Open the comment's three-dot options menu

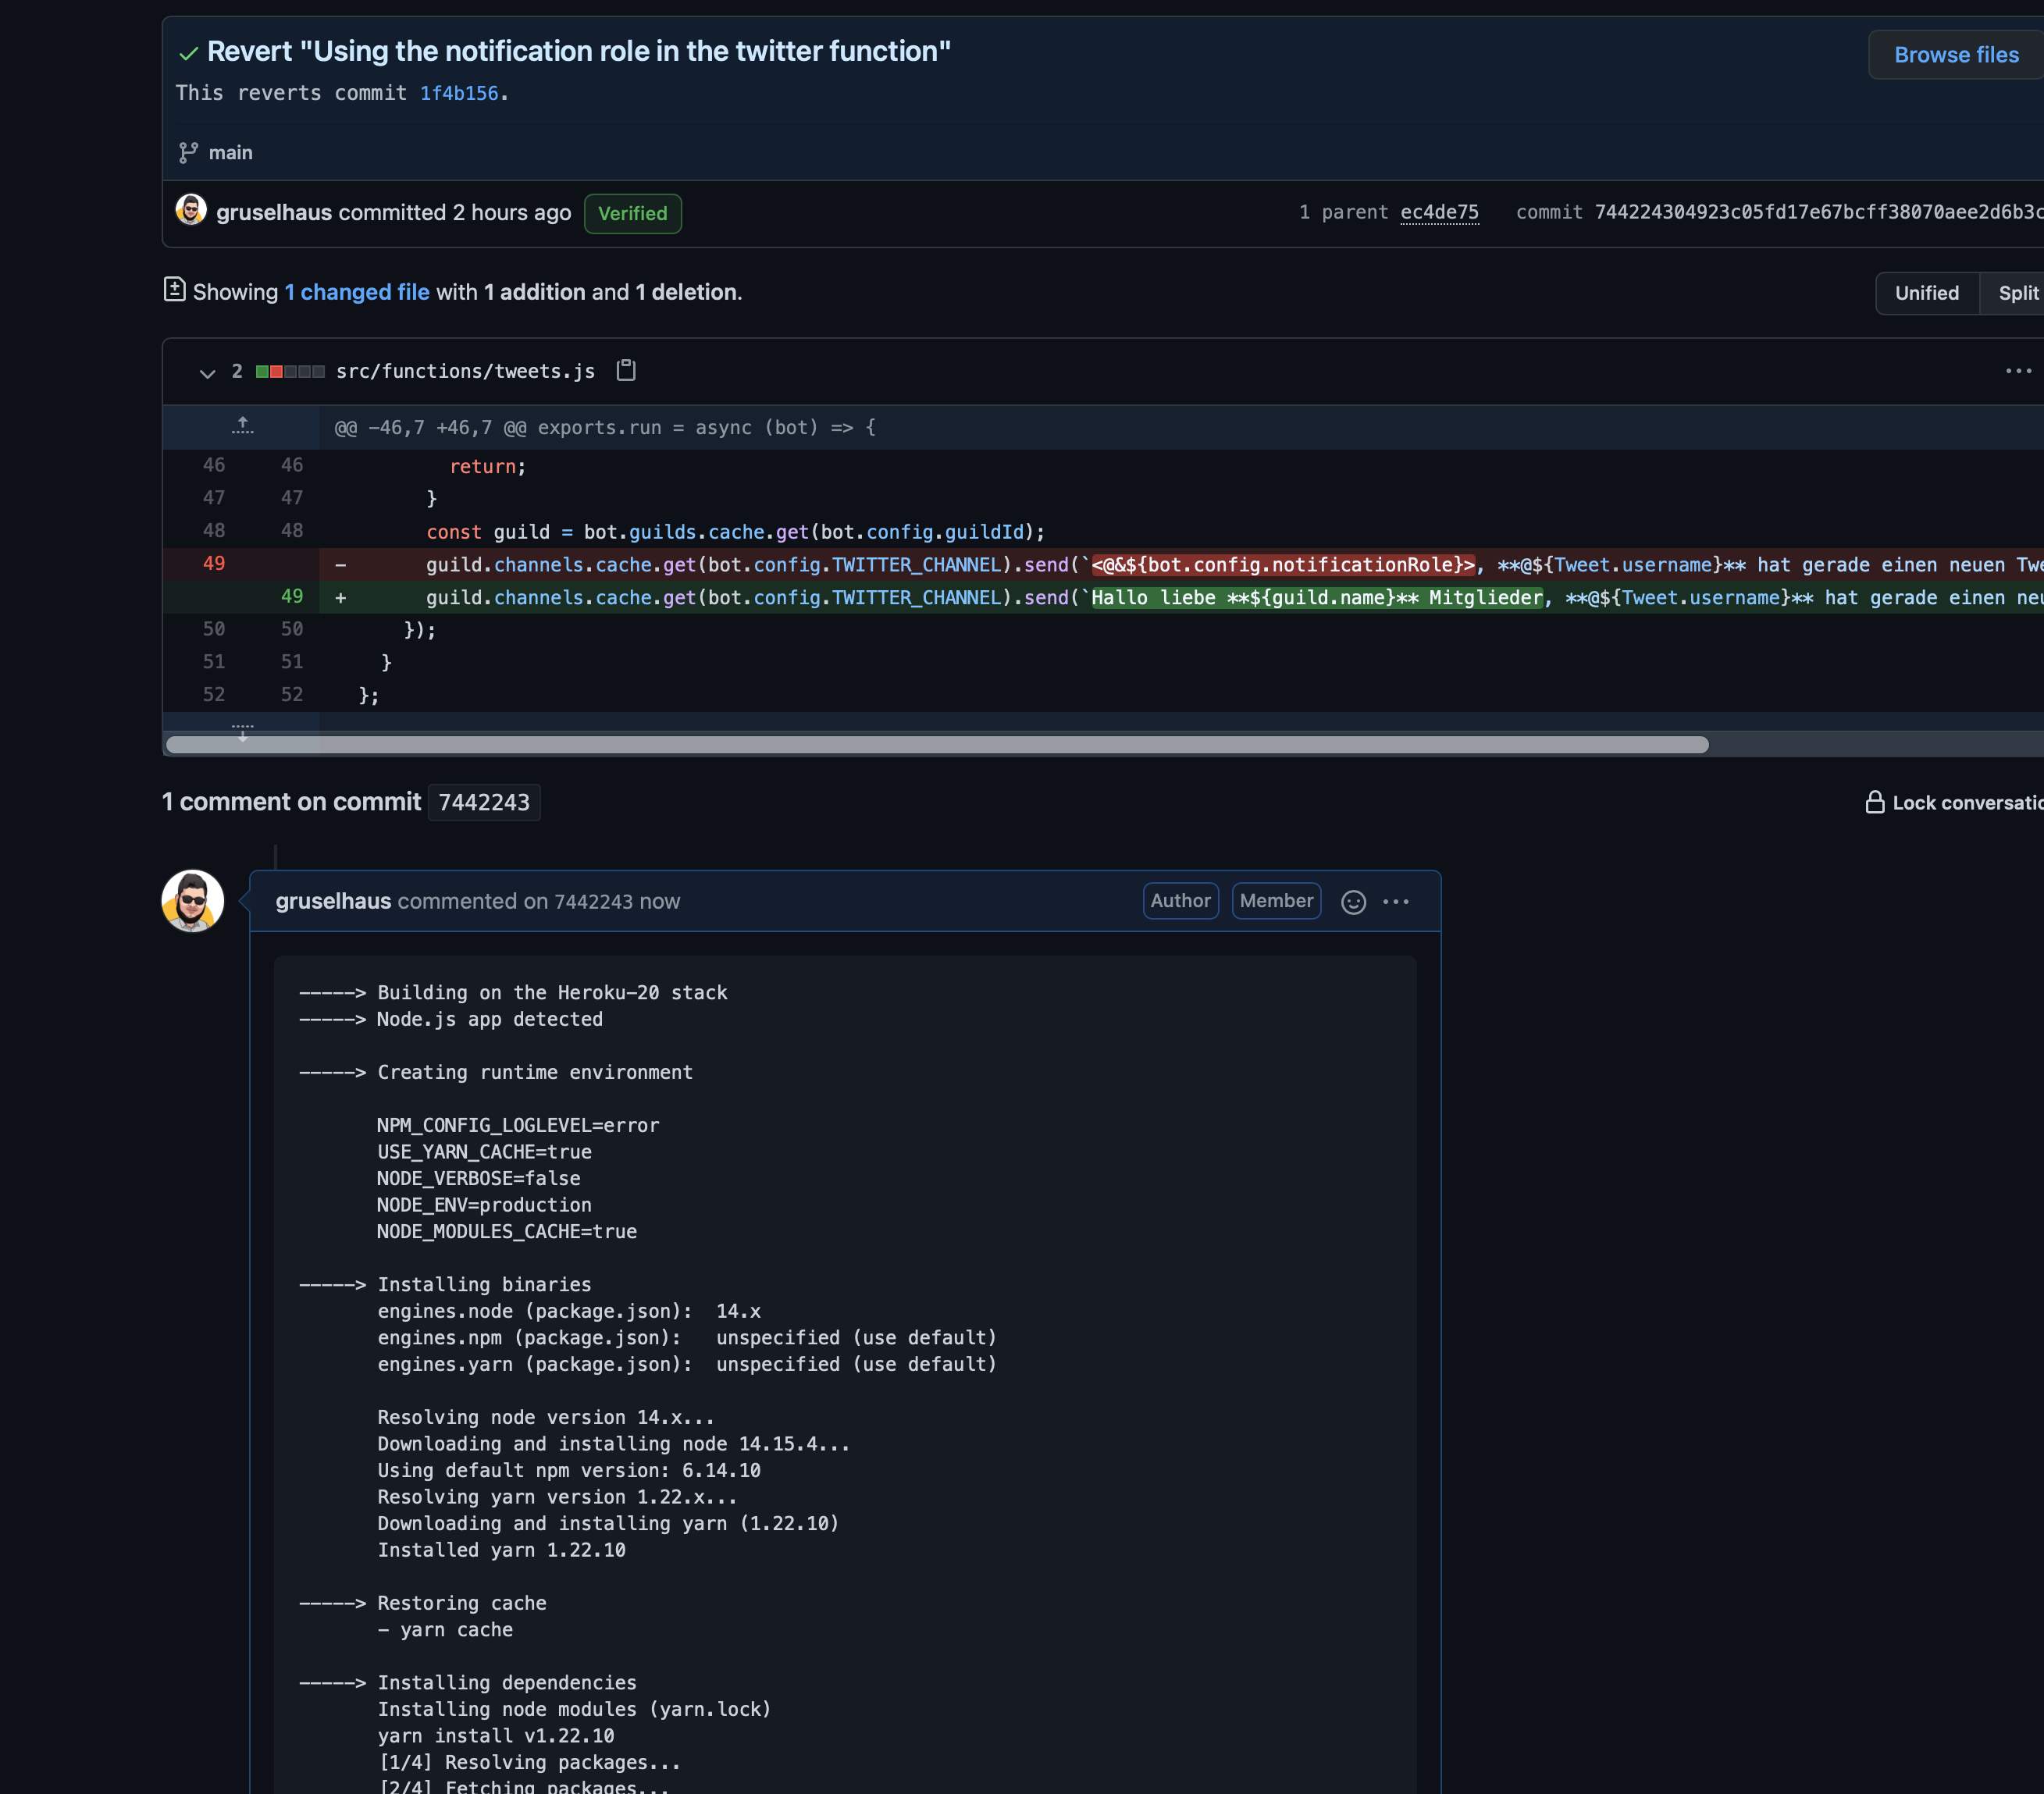point(1396,902)
